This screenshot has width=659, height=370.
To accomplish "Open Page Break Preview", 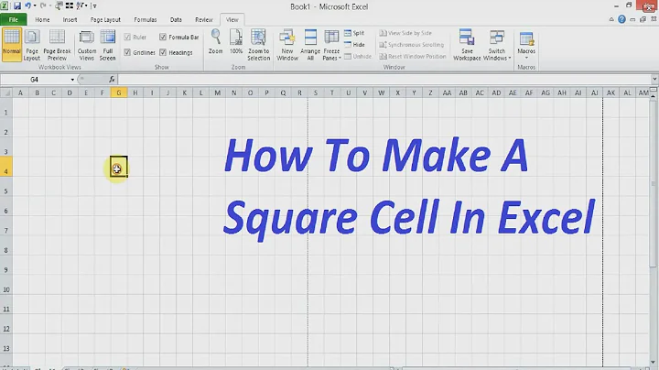I will (57, 45).
